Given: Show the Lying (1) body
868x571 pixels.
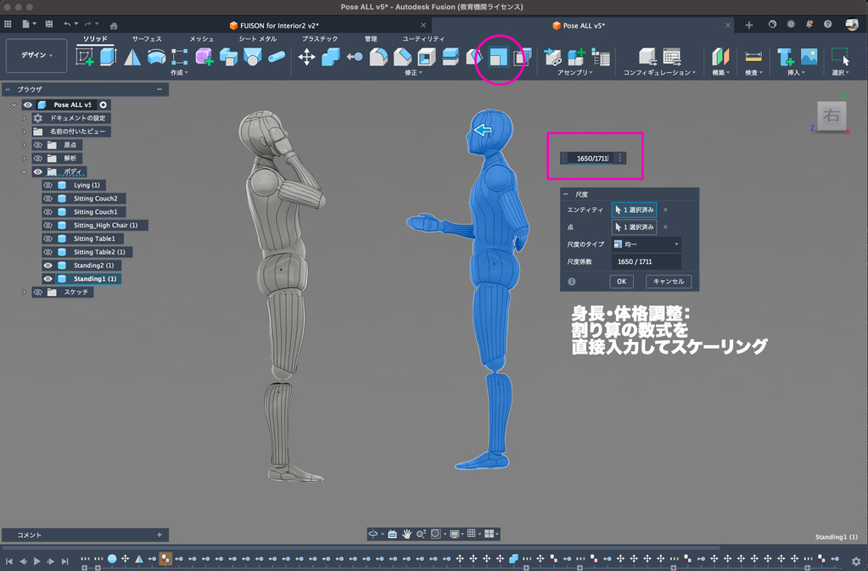Looking at the screenshot, I should click(x=48, y=185).
